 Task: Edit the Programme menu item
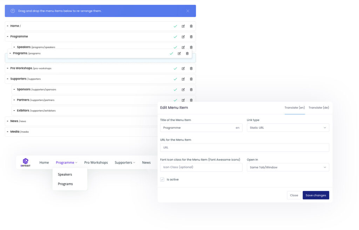coord(183,37)
